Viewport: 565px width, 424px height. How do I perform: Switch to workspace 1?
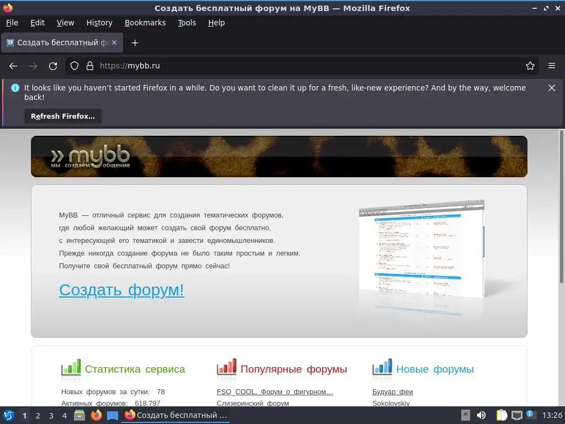pyautogui.click(x=24, y=416)
